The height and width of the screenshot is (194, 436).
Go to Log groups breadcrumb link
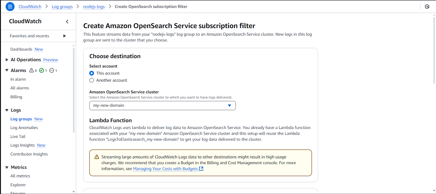tap(62, 7)
